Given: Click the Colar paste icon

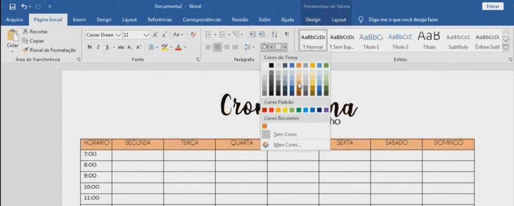Looking at the screenshot, I should click(x=13, y=36).
